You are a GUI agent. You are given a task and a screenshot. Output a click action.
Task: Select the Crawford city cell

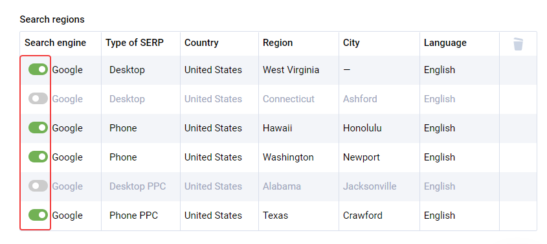pyautogui.click(x=363, y=216)
